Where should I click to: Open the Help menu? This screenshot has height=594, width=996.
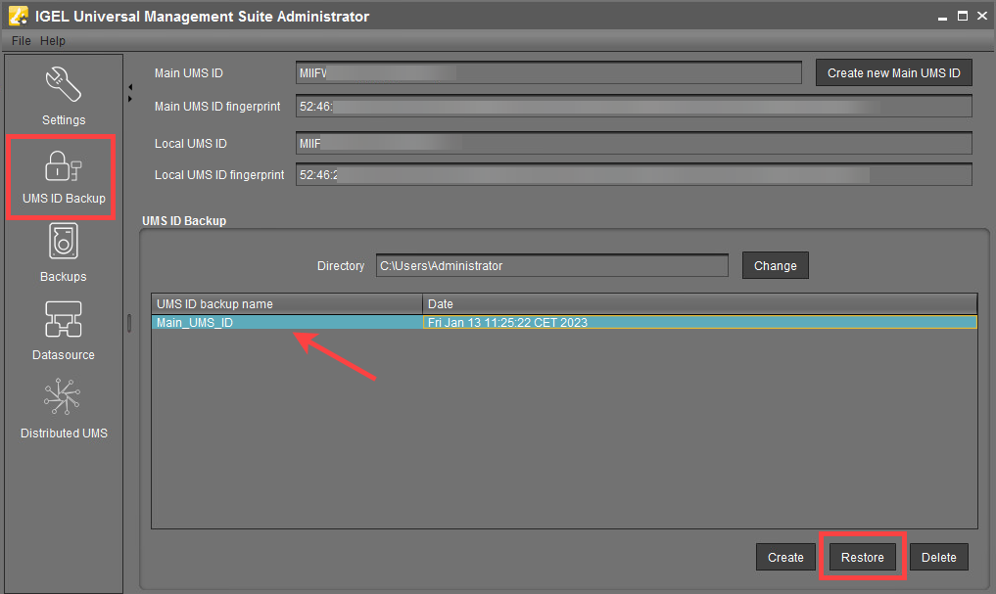click(x=53, y=41)
